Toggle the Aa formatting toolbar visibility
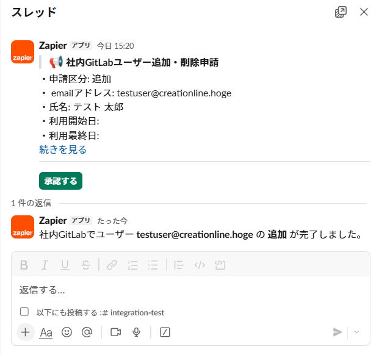The width and height of the screenshot is (379, 355). [x=46, y=332]
